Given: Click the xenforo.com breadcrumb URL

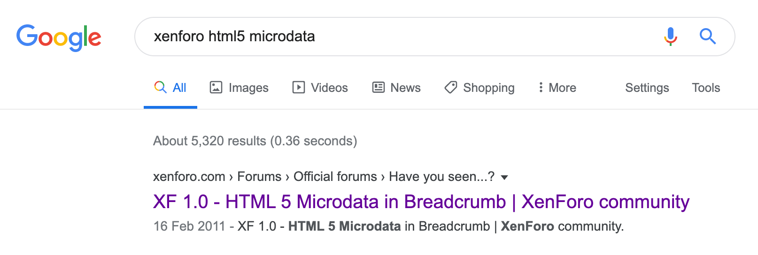Looking at the screenshot, I should (189, 177).
